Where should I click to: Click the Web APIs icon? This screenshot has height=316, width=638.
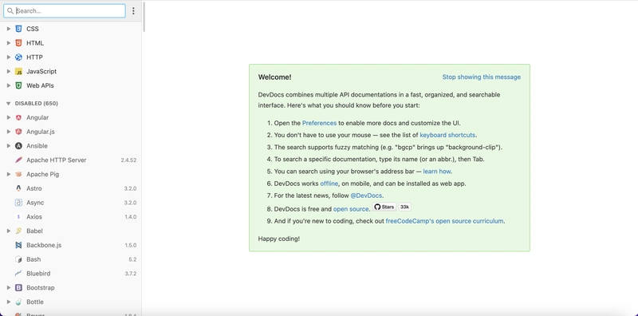click(18, 85)
